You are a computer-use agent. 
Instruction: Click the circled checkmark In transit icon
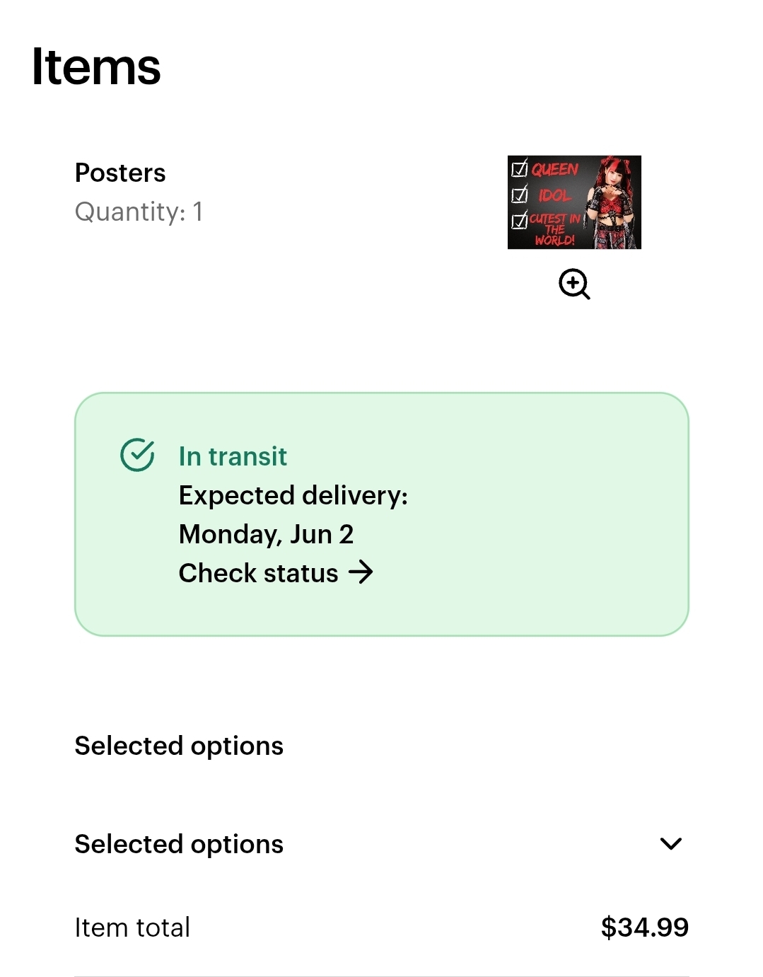click(x=137, y=455)
